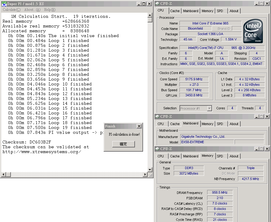Viewport: 271px width, 222px height.
Task: Select the Cache tab in bottom CPU-Z window
Action: (x=175, y=156)
